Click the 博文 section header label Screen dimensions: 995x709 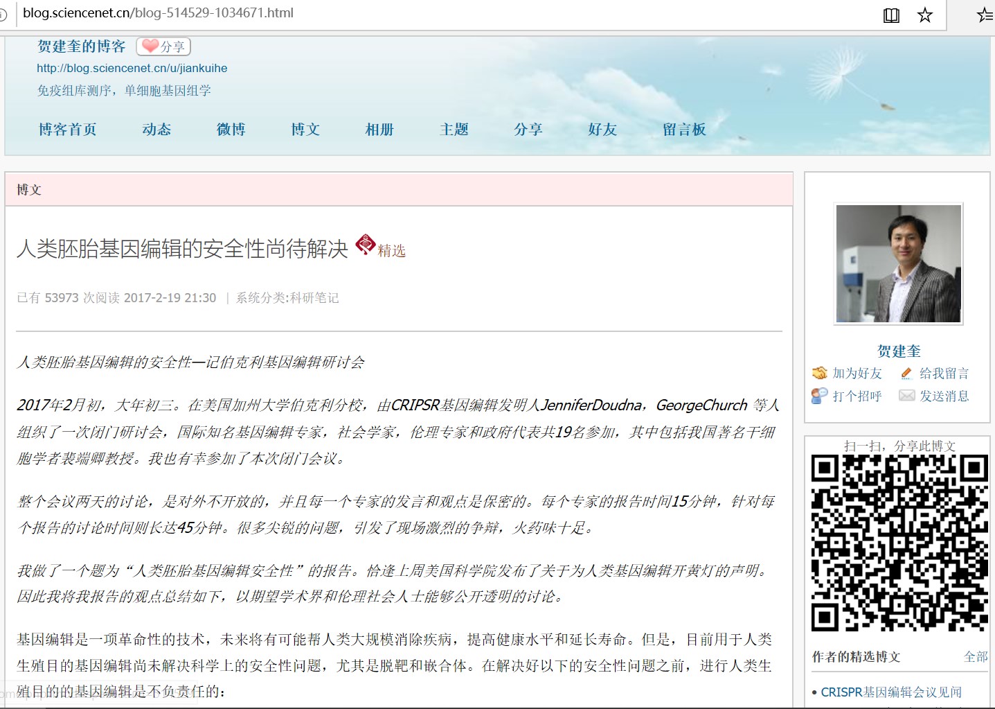click(29, 190)
